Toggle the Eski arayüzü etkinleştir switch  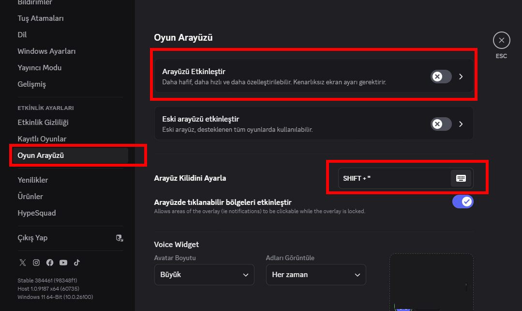point(441,124)
